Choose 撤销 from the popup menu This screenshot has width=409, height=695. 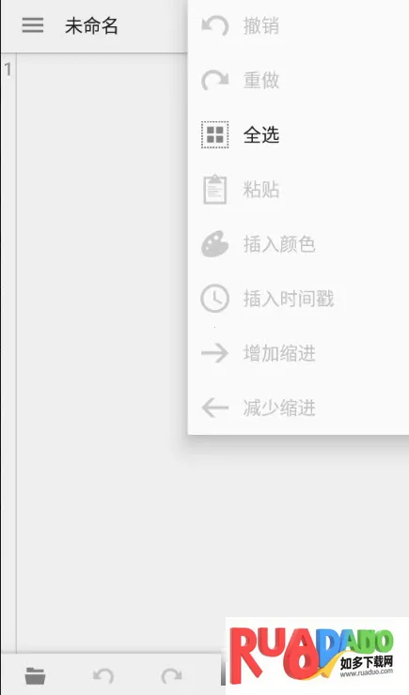pos(298,25)
